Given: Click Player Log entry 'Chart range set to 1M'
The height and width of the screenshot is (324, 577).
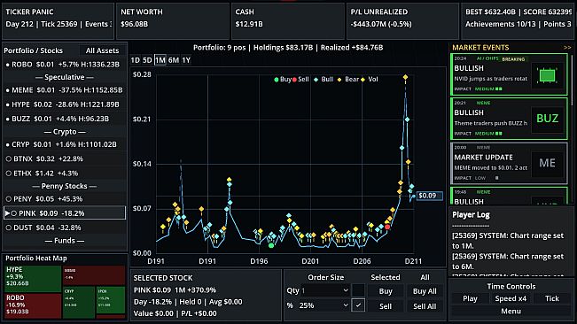Looking at the screenshot, I should coord(508,241).
